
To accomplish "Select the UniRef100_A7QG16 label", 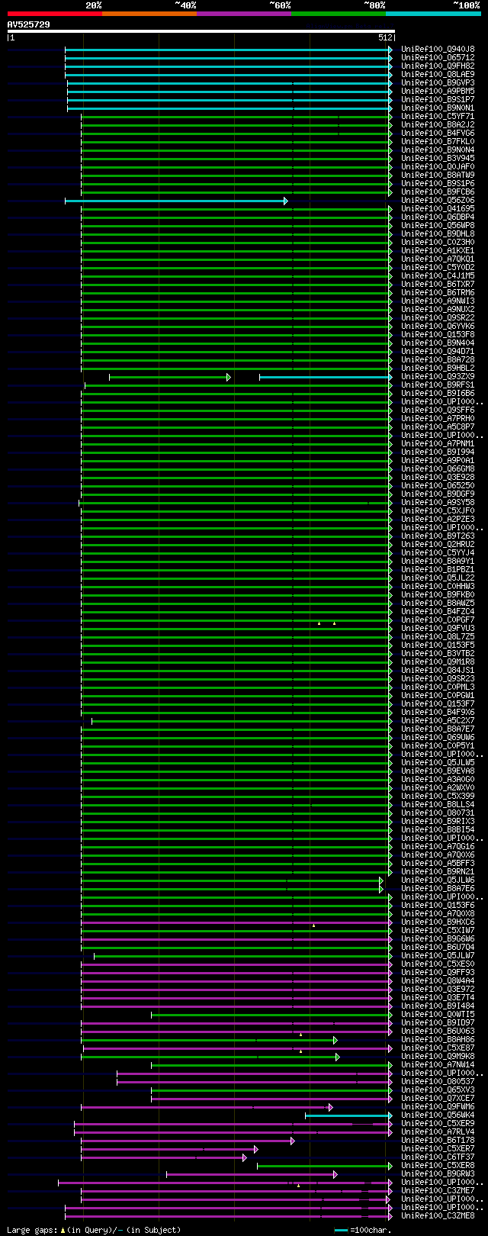I will tap(438, 846).
